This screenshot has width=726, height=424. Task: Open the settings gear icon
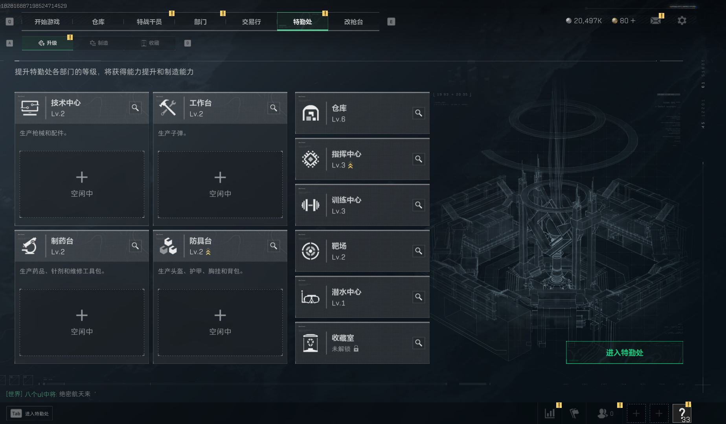click(682, 20)
